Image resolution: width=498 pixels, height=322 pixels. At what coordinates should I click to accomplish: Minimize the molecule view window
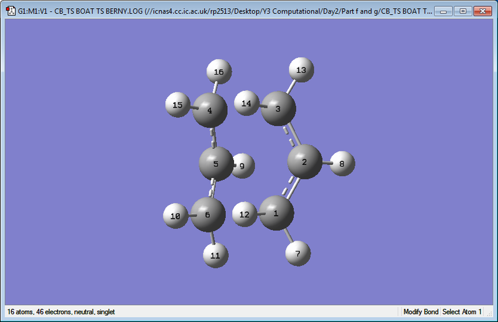[x=443, y=11]
